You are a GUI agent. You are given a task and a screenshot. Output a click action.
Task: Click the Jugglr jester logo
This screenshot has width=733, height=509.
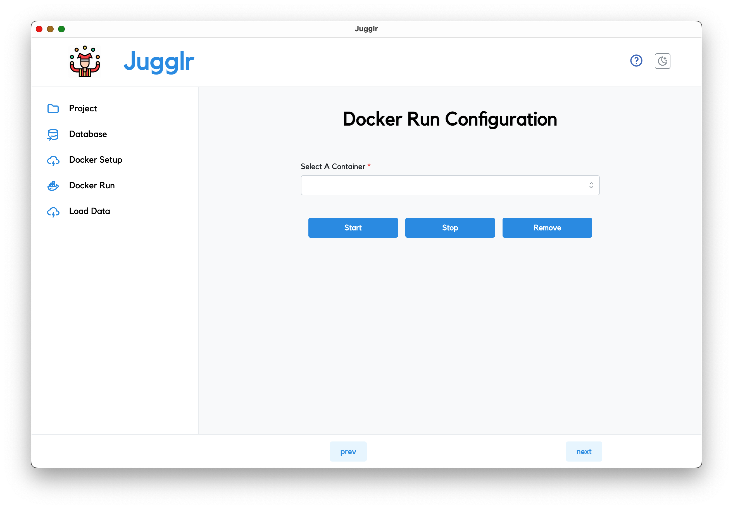(x=85, y=61)
